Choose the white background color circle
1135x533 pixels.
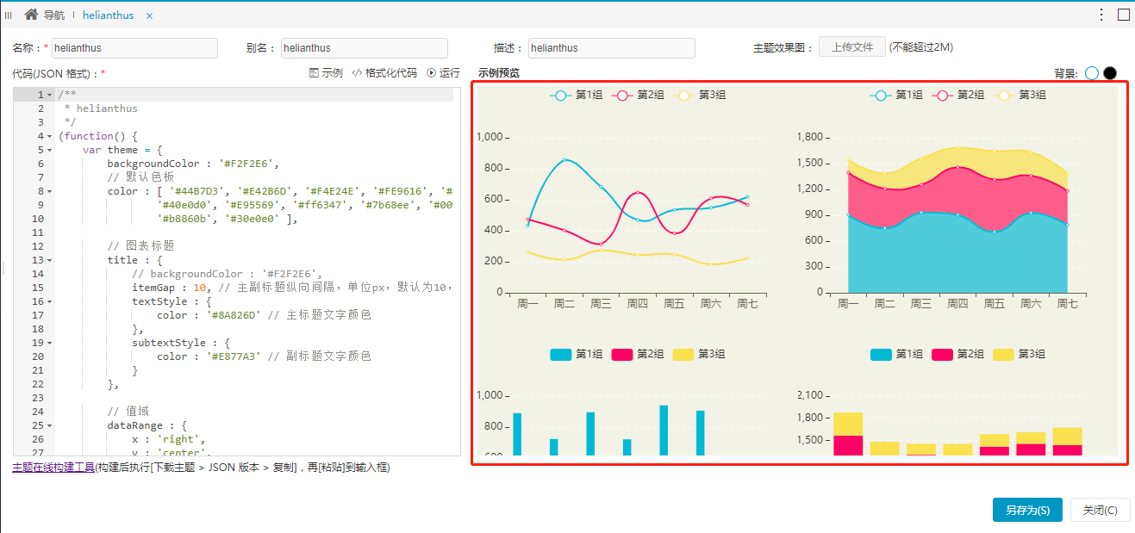(1092, 73)
